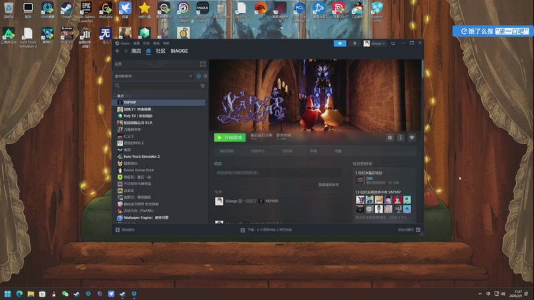Open File Explorer from the taskbar
534x300 pixels.
coord(31,294)
